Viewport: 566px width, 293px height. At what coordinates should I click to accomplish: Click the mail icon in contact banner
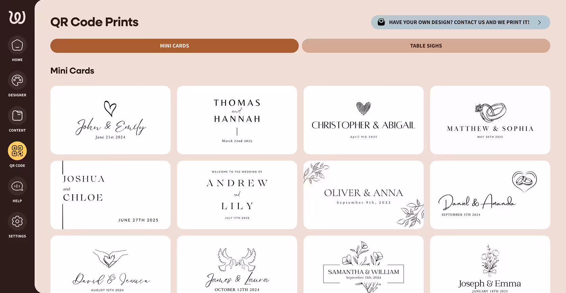pyautogui.click(x=381, y=22)
